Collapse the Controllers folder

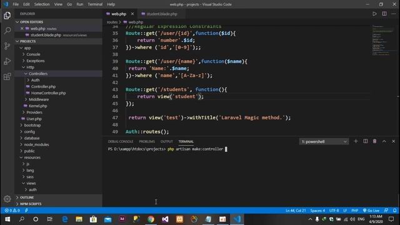point(58,74)
